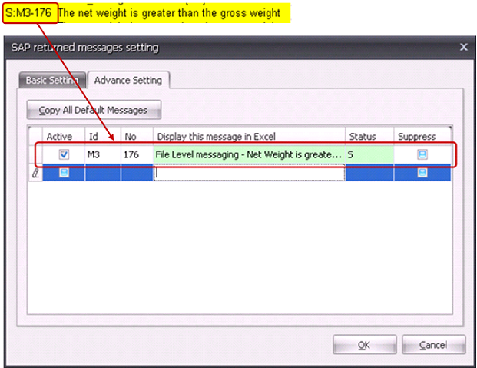The image size is (477, 368).
Task: Select the Status cell showing S
Action: tap(368, 154)
